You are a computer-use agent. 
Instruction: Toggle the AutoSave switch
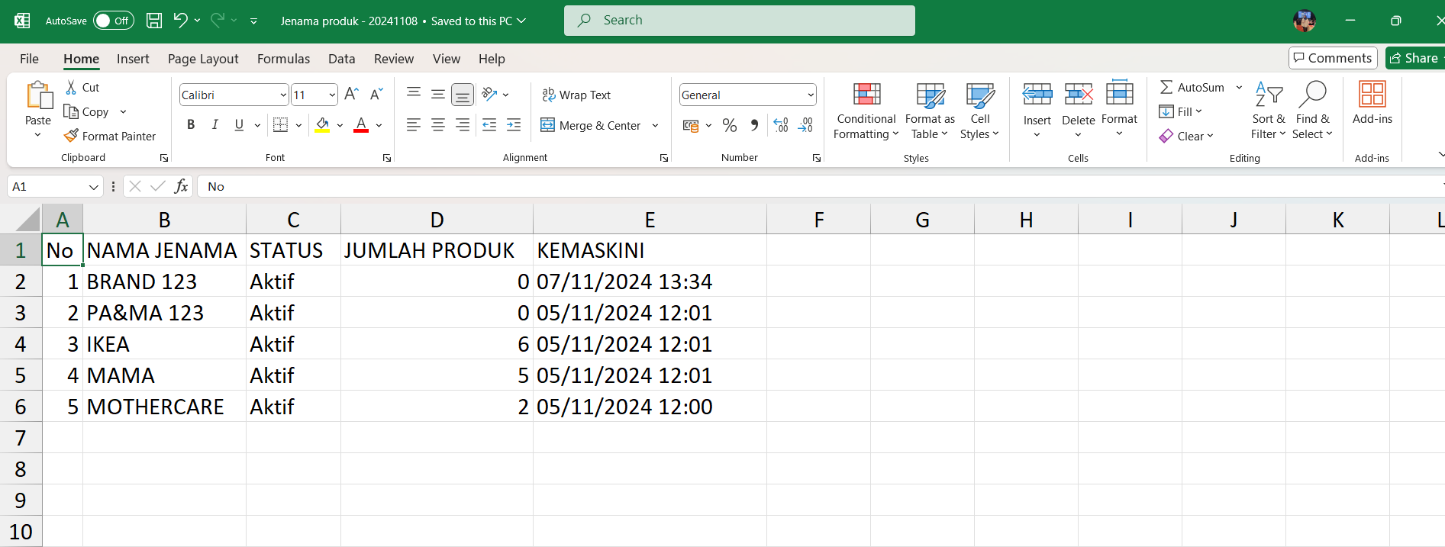tap(113, 21)
